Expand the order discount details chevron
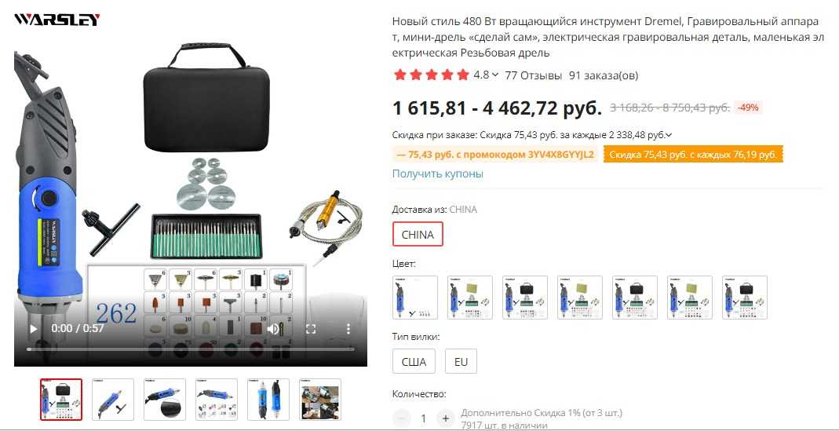 [669, 135]
